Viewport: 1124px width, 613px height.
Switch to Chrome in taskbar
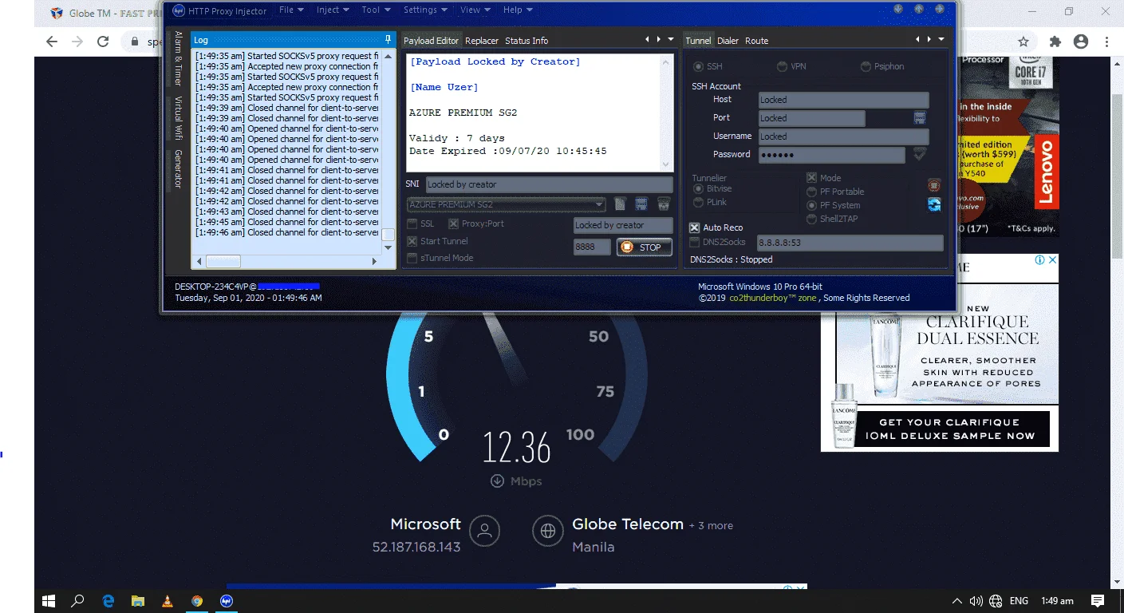[x=197, y=601]
